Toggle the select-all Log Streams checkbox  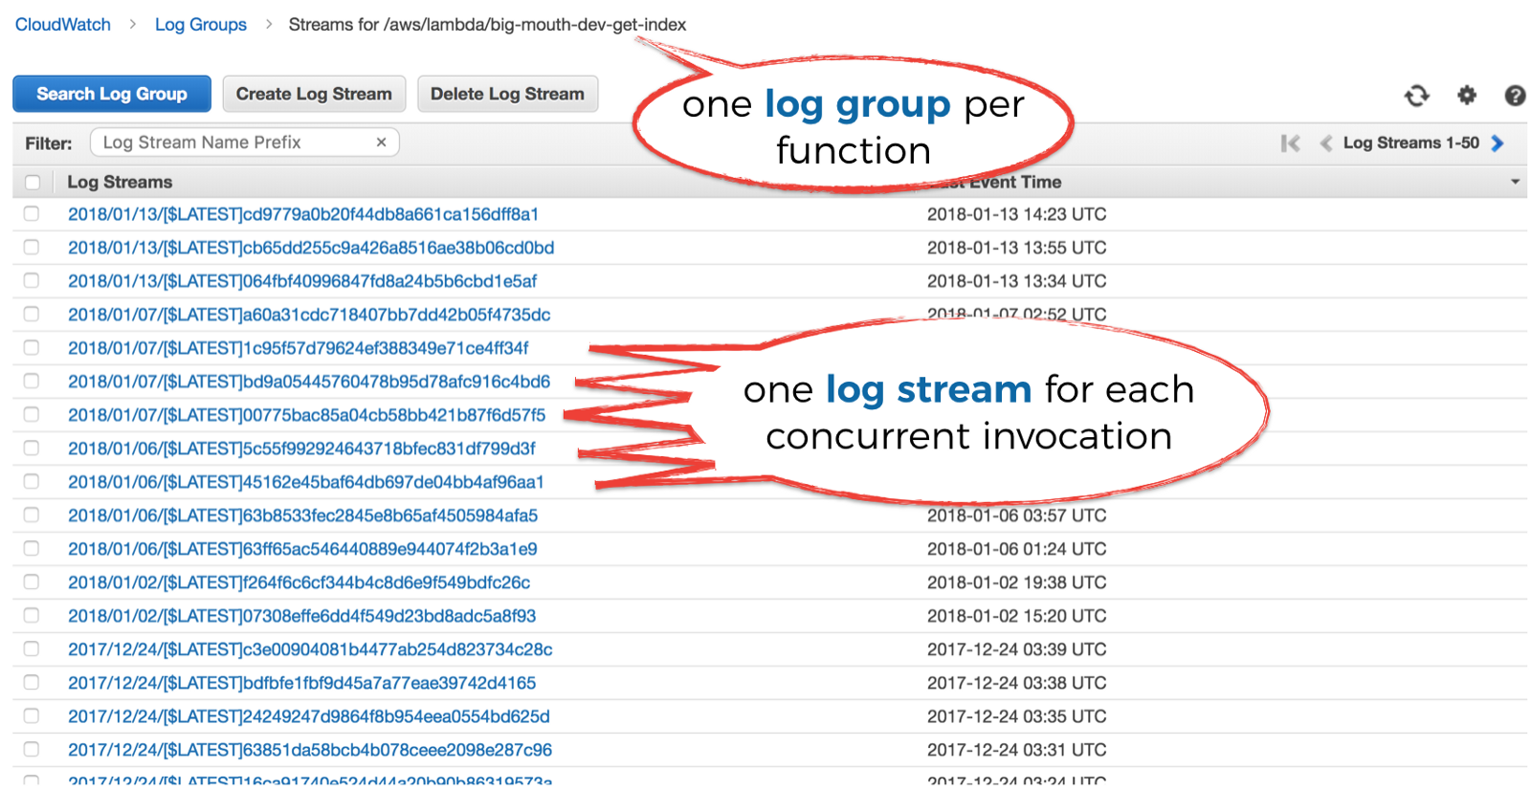[33, 182]
